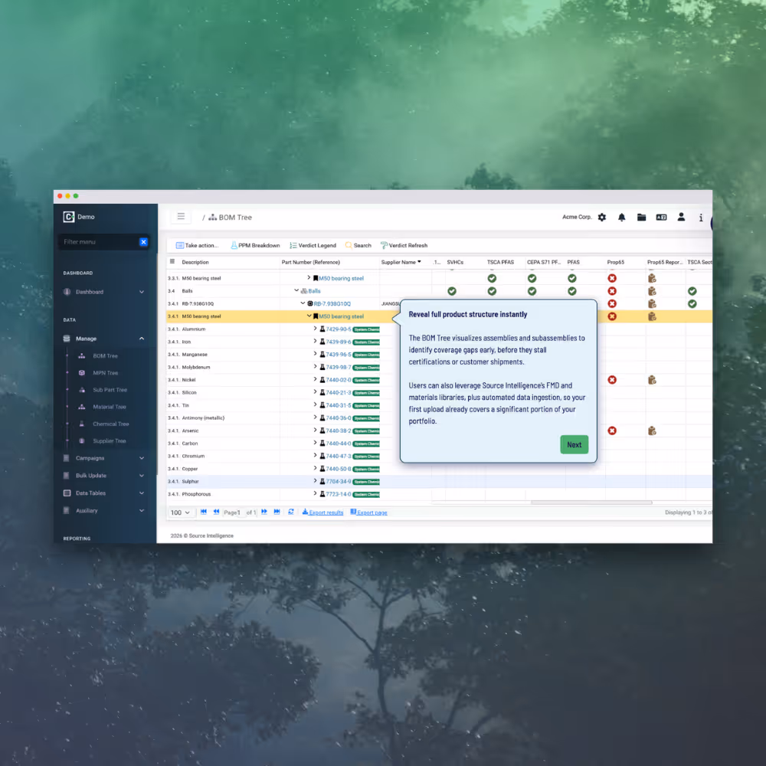Expand the 7429-90-5 Aluminium node

coord(315,329)
